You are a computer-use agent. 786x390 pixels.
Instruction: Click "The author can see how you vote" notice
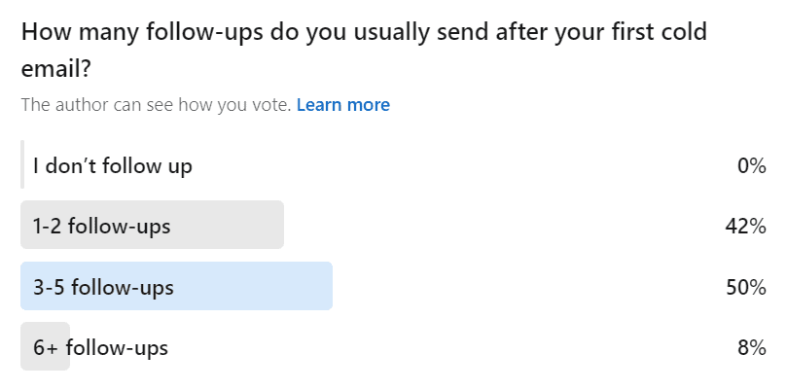(x=156, y=105)
